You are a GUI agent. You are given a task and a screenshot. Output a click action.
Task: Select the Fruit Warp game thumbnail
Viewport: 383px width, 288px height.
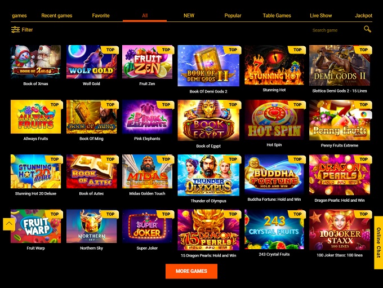[35, 226]
